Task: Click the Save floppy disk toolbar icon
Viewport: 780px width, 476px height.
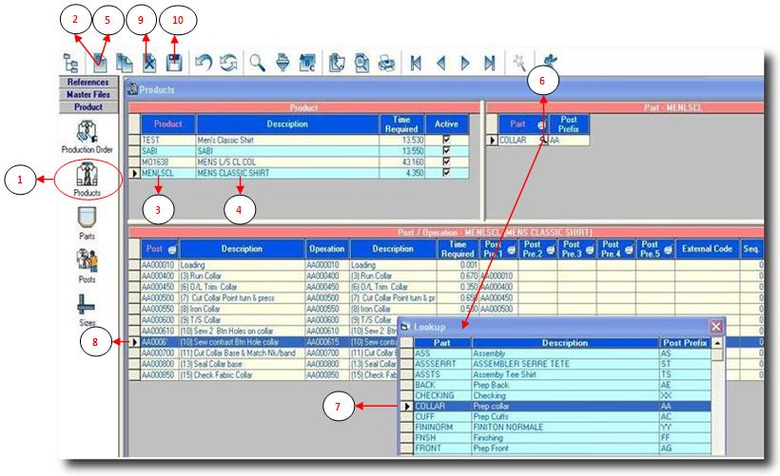Action: [x=173, y=63]
